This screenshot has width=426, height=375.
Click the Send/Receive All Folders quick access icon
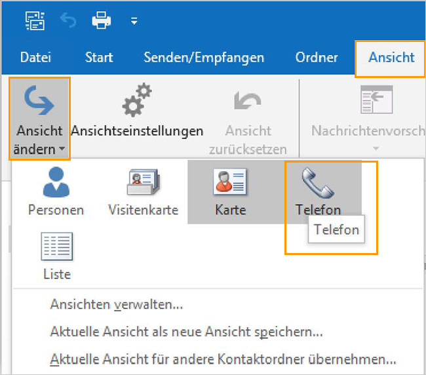click(x=35, y=21)
